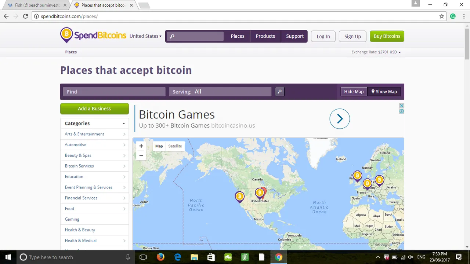Click the bitcoin marker over the United Kingdom
Screen dimensions: 470x264
tap(357, 176)
